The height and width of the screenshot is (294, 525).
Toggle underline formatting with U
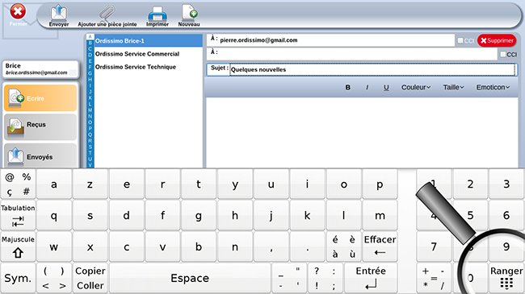(x=386, y=87)
